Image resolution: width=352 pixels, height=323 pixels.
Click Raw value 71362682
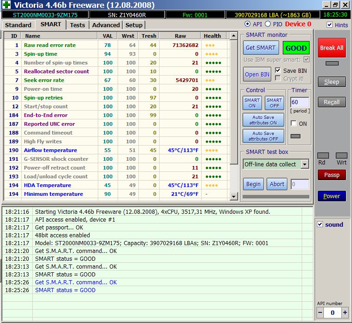pyautogui.click(x=185, y=45)
